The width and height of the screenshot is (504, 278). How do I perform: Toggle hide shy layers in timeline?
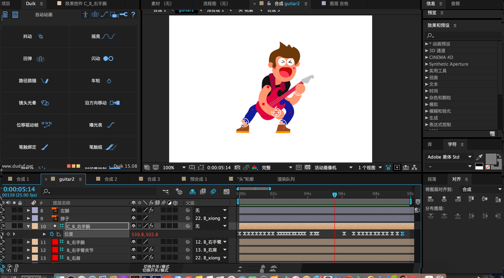pos(192,191)
